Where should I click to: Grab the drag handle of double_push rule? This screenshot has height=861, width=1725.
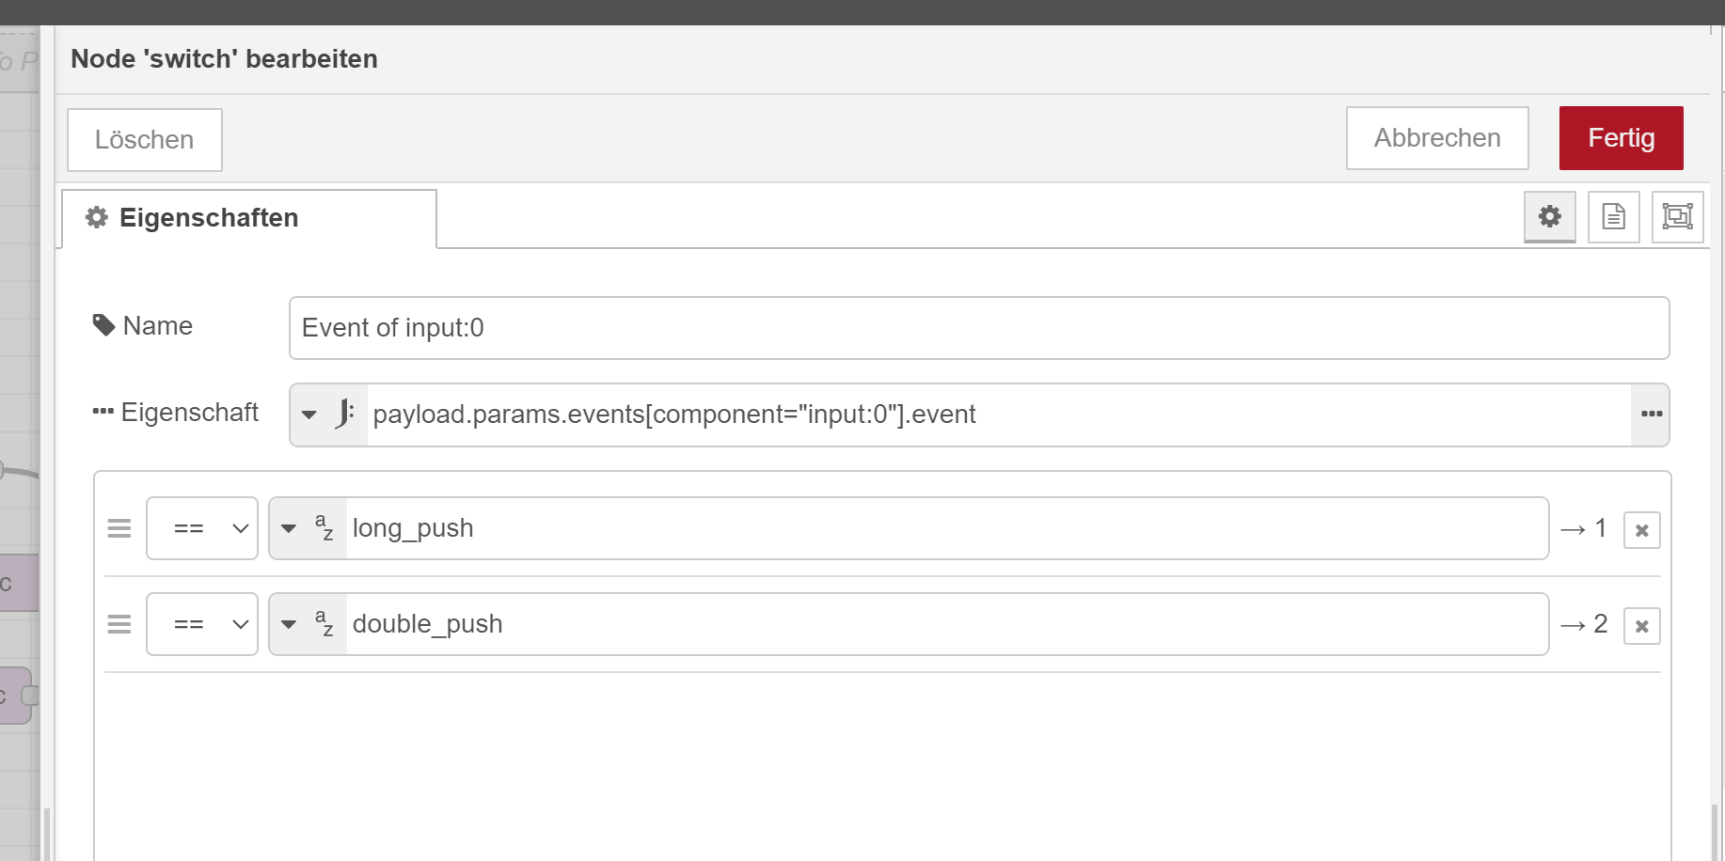tap(119, 624)
